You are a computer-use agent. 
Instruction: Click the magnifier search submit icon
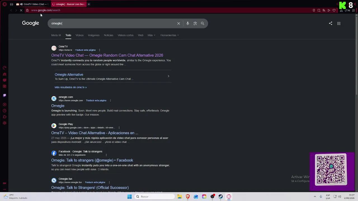click(x=202, y=23)
